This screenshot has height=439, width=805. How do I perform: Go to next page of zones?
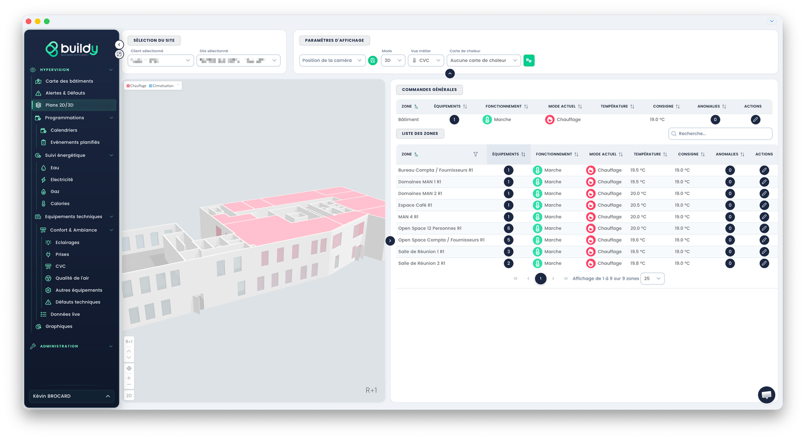553,278
